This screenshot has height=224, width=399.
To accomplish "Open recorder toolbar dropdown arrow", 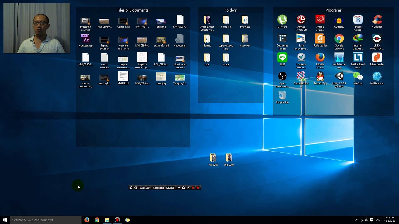I will [179, 188].
